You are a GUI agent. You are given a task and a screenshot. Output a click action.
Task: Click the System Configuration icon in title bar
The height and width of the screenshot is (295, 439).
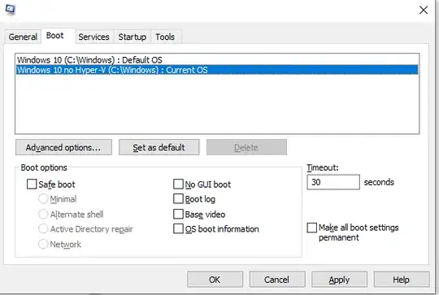11,10
